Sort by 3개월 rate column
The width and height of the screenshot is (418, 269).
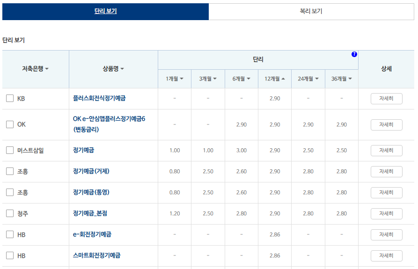click(208, 79)
